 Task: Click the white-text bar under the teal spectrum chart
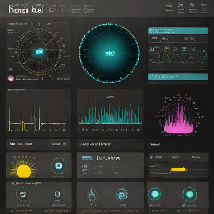[110, 144]
